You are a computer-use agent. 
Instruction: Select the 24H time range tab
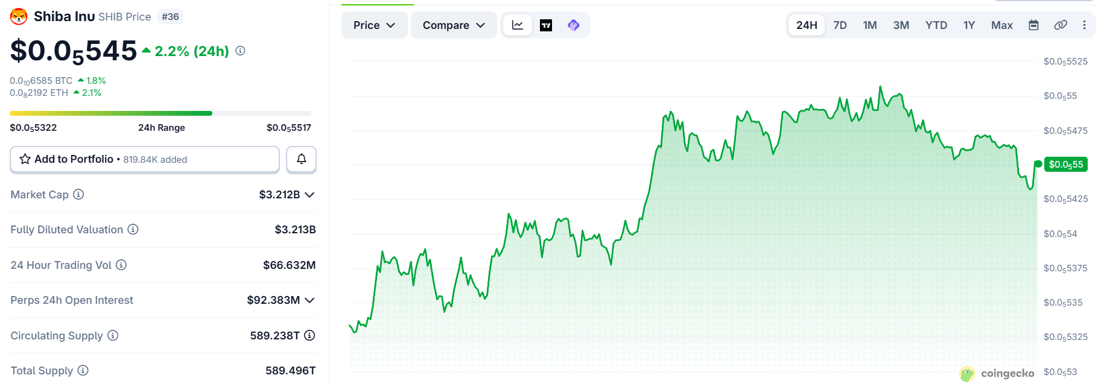(807, 25)
